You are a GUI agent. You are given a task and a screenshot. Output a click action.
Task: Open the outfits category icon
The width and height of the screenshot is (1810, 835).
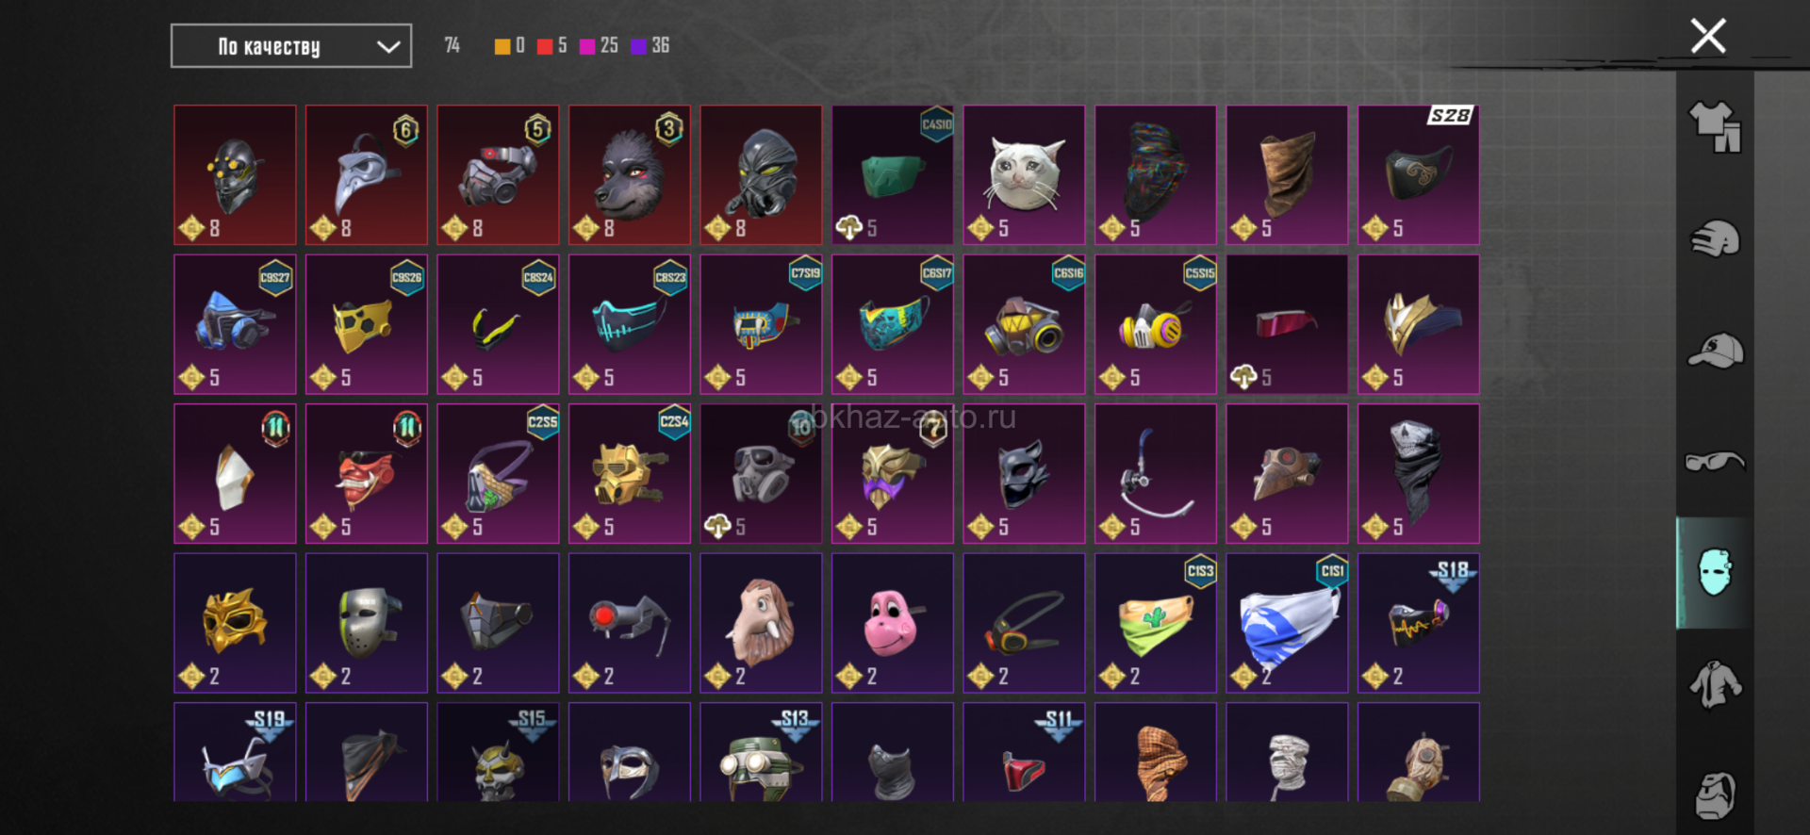point(1715,126)
